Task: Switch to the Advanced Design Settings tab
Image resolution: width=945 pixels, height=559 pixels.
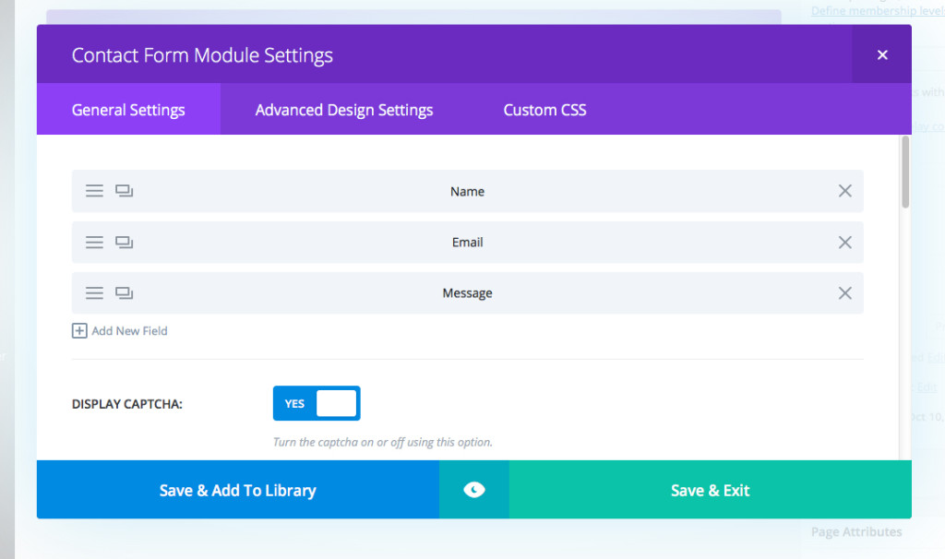Action: [x=343, y=110]
